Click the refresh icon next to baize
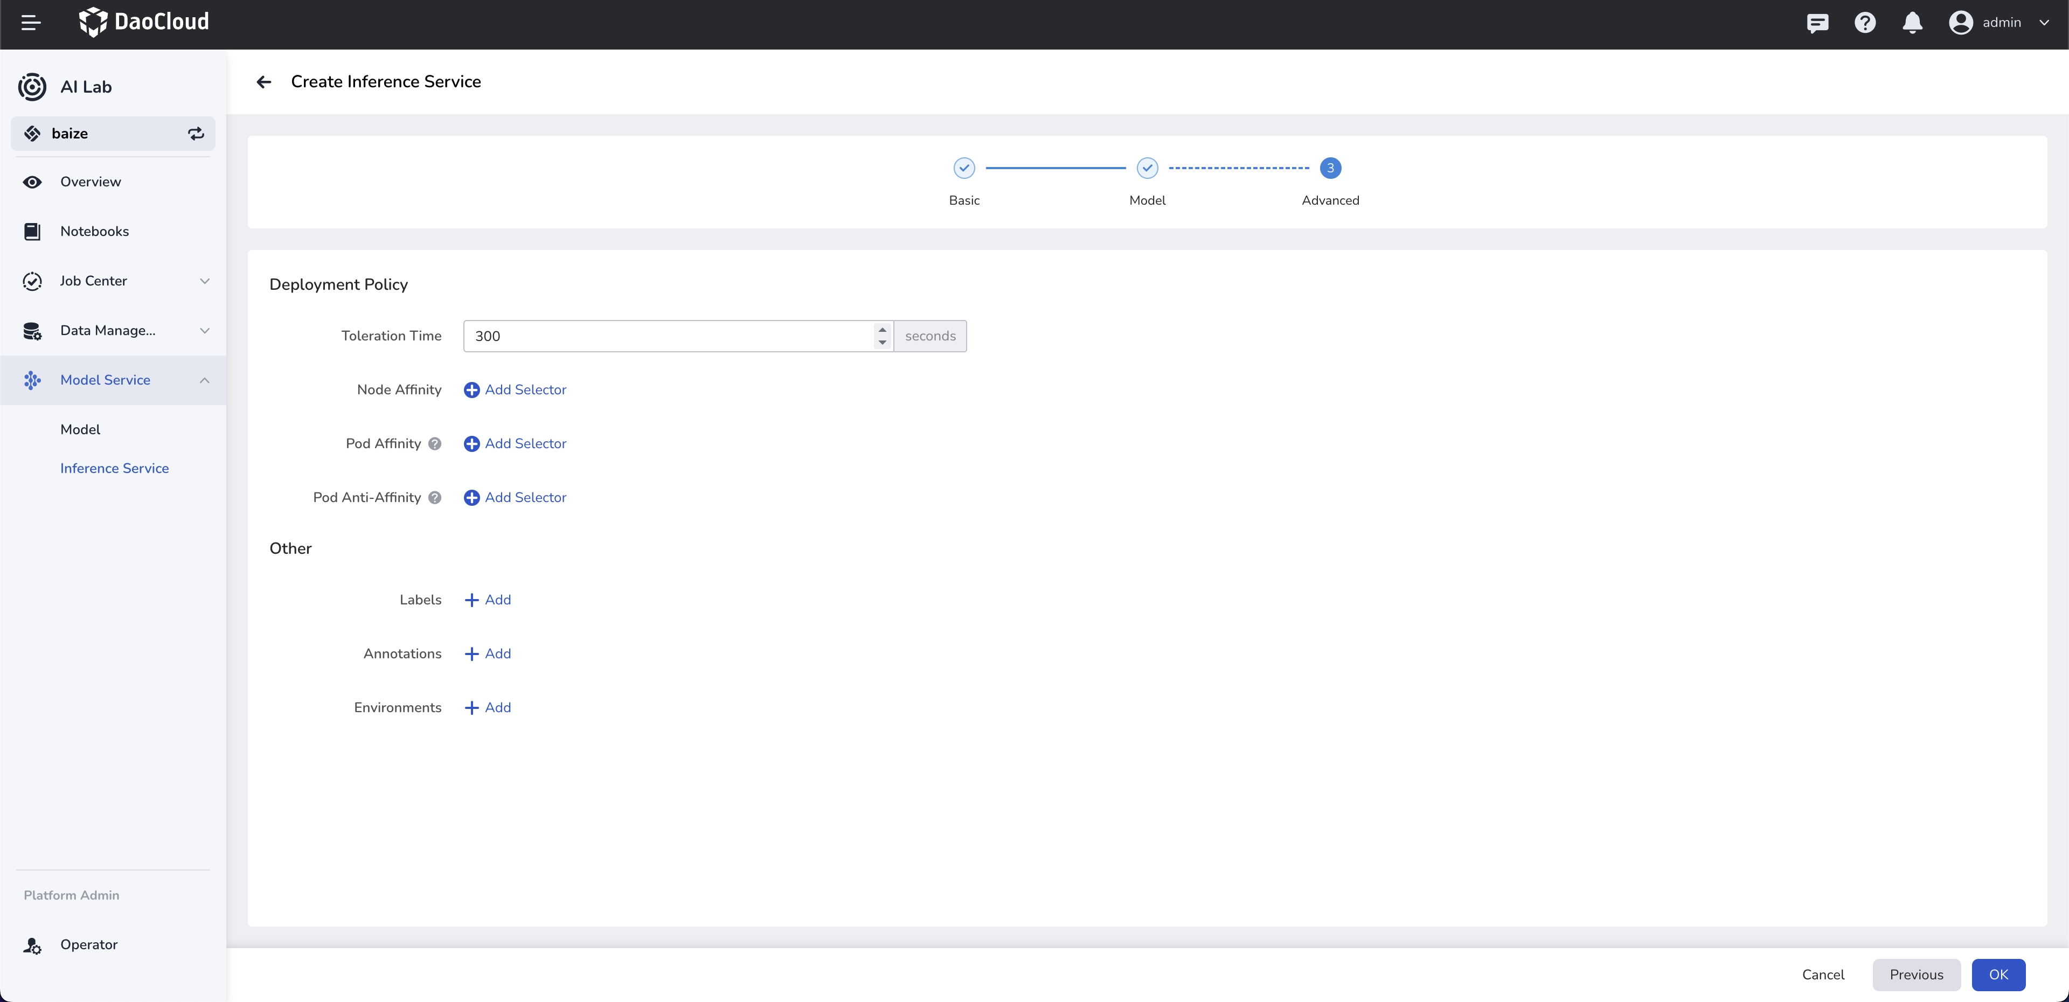Viewport: 2069px width, 1002px height. click(x=194, y=133)
